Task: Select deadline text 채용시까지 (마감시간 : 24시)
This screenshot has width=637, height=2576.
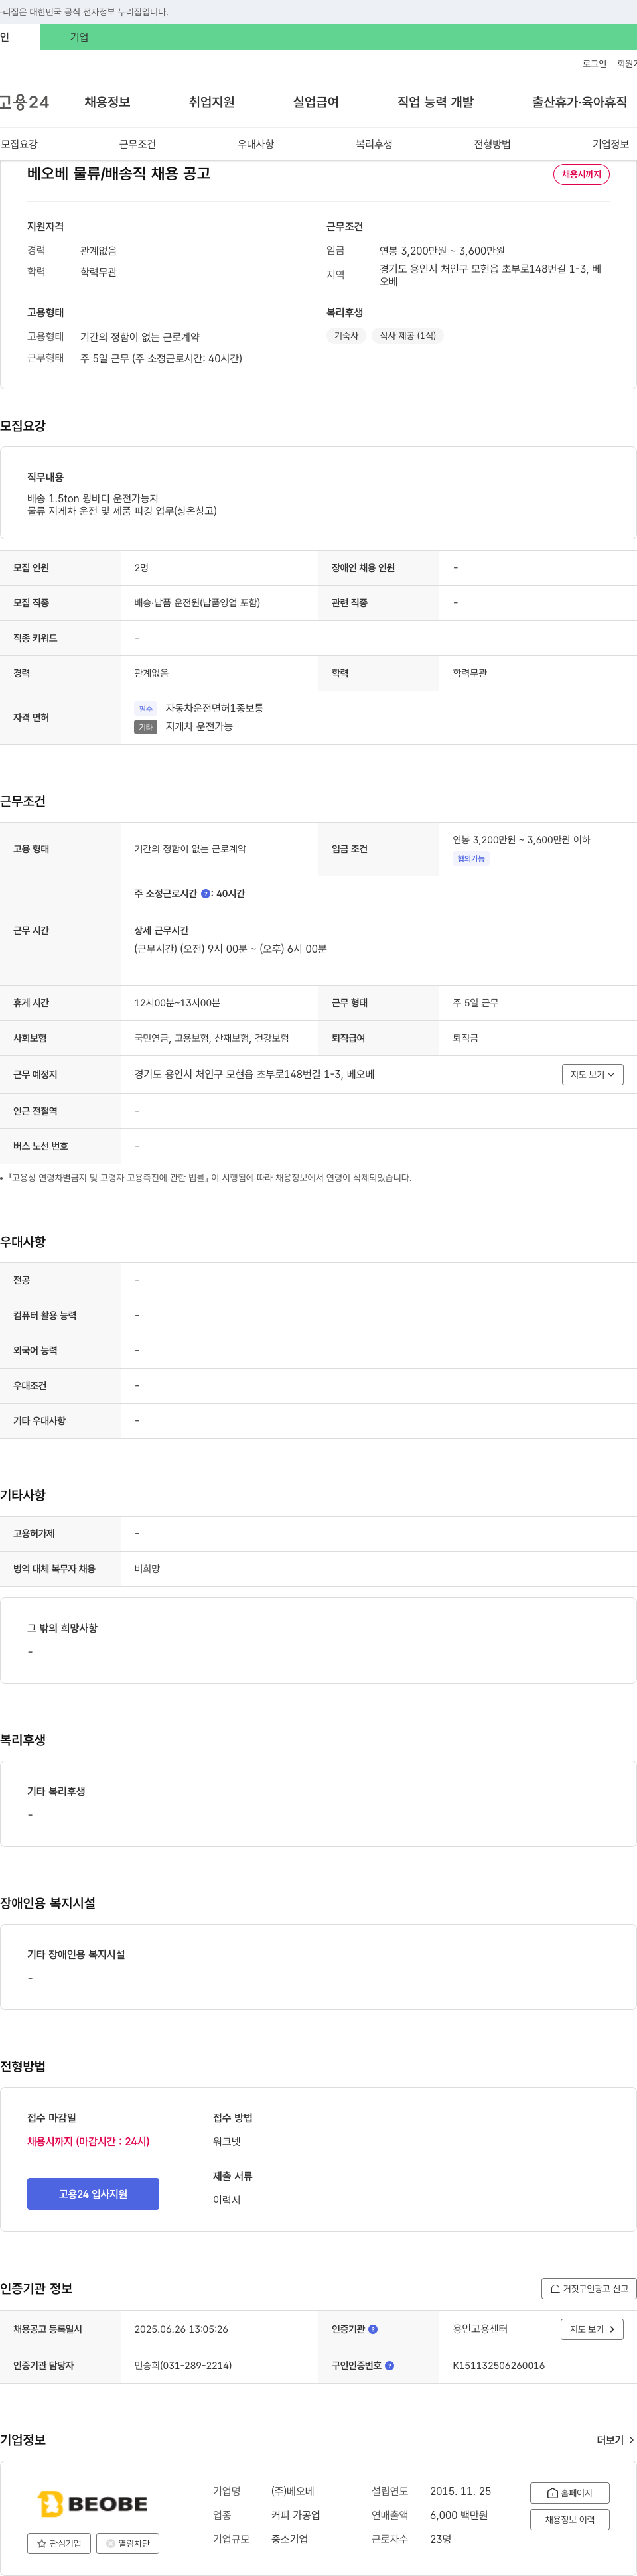Action: click(88, 2141)
